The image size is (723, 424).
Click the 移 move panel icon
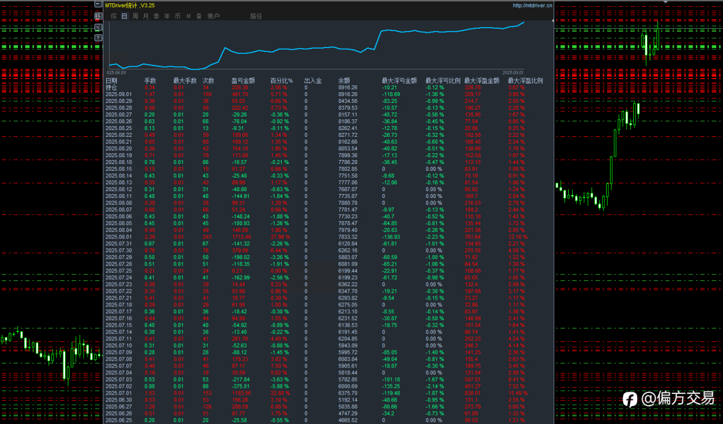tap(98, 16)
